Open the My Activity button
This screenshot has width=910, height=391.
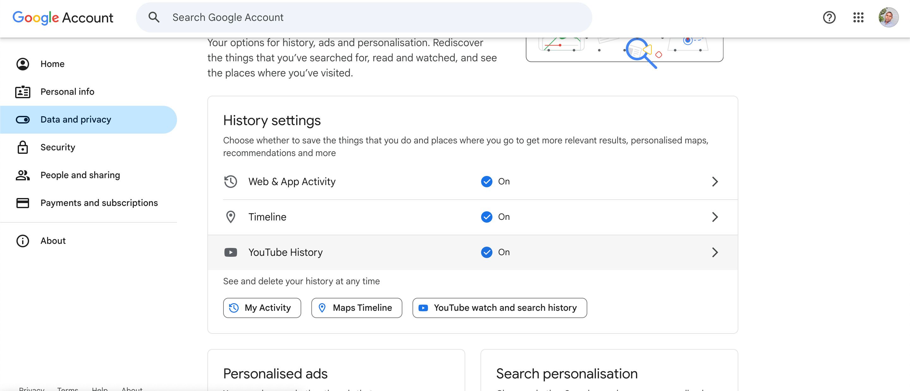tap(262, 308)
